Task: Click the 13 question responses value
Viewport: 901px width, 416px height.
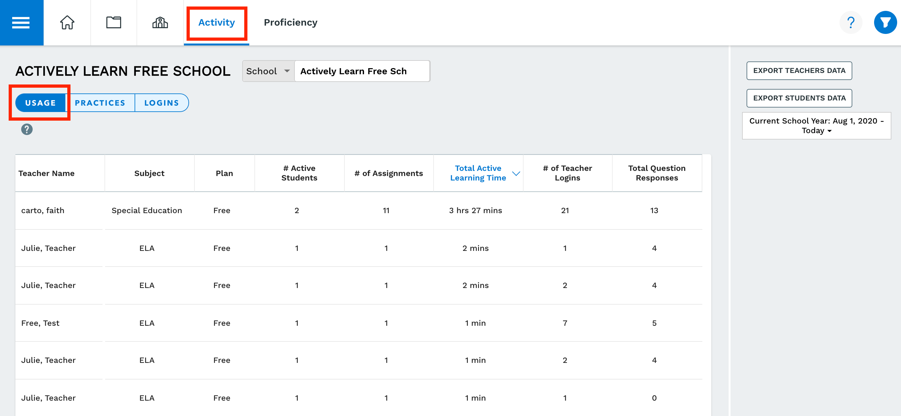Action: point(654,211)
